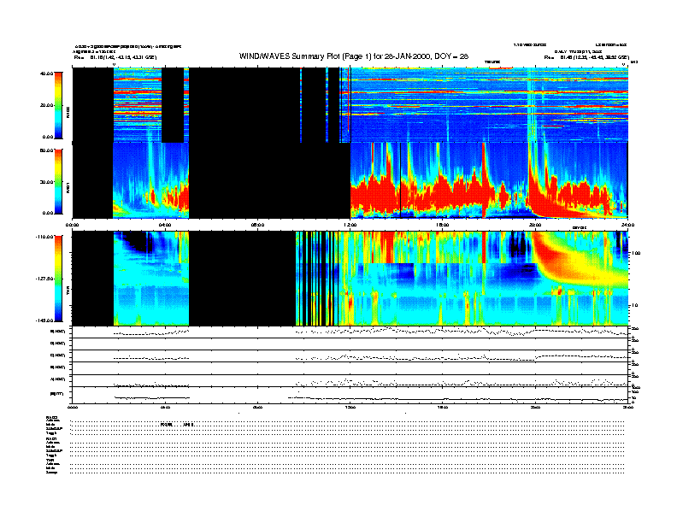This screenshot has width=677, height=523.
Task: Click the RAD1 color scale bar
Action: click(x=58, y=181)
